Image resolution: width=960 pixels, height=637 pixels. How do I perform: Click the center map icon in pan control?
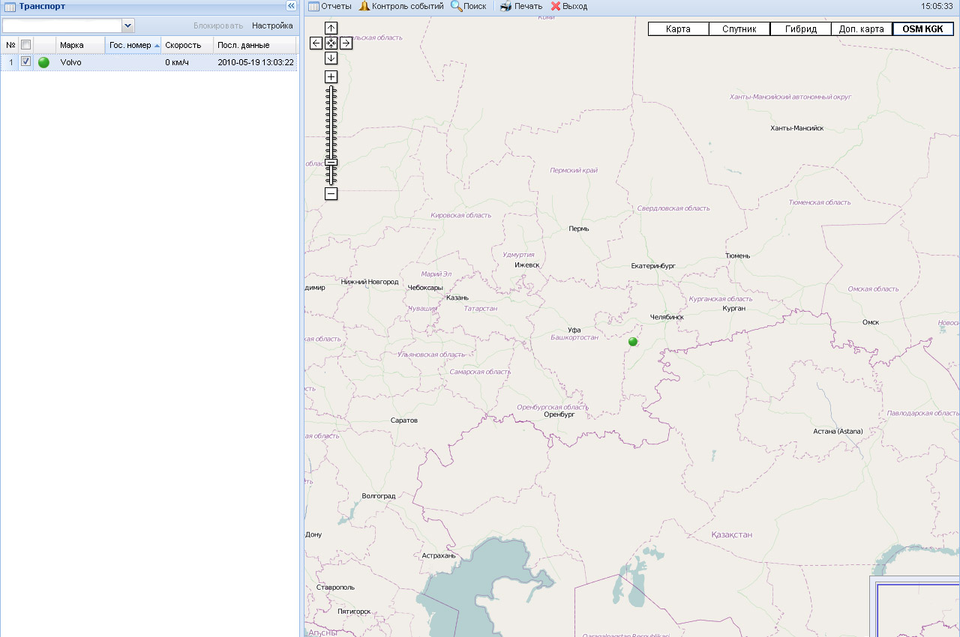coord(331,43)
